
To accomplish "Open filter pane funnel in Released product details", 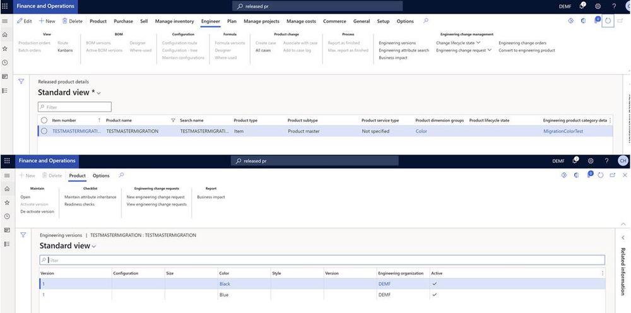I will [x=21, y=81].
